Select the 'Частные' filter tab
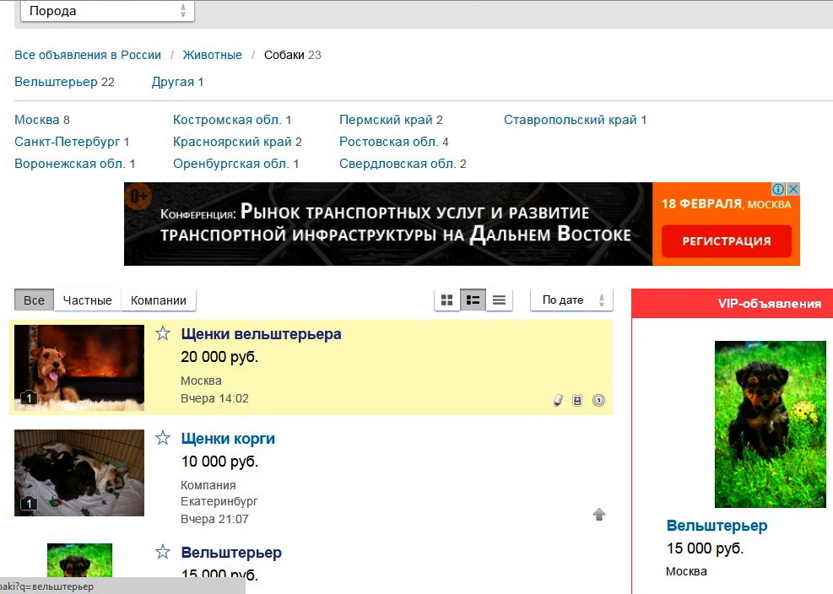Image resolution: width=833 pixels, height=594 pixels. point(87,300)
